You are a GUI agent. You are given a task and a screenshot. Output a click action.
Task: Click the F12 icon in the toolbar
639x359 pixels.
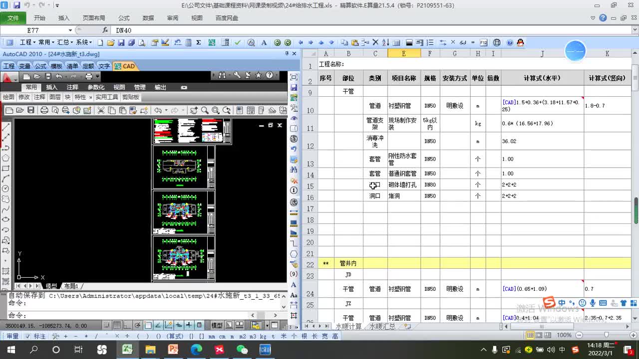pyautogui.click(x=483, y=43)
